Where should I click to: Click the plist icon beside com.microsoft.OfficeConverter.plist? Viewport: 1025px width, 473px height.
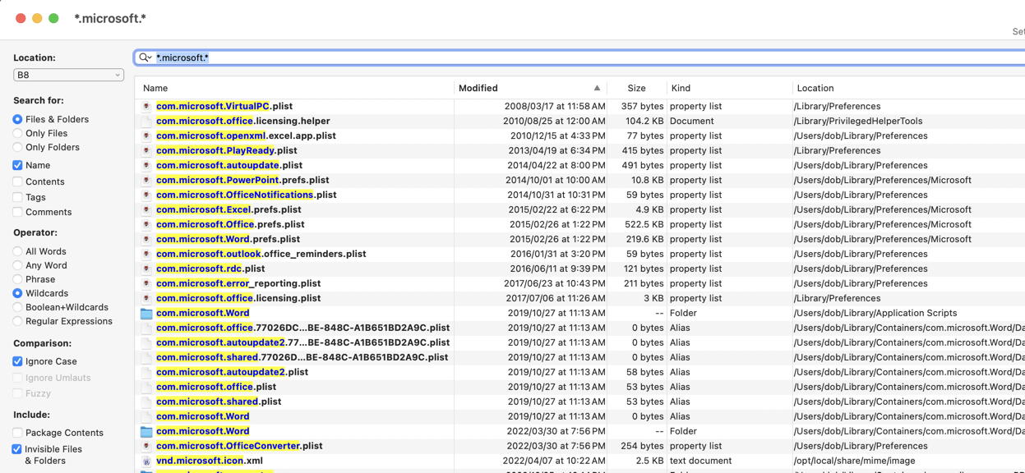click(146, 446)
